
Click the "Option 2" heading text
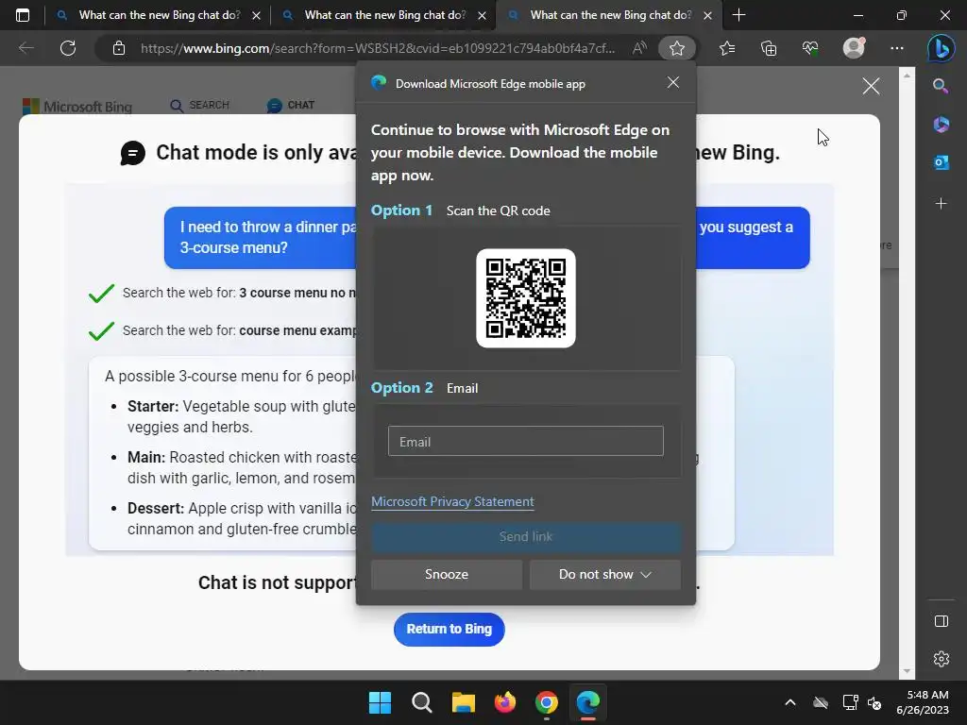point(402,388)
